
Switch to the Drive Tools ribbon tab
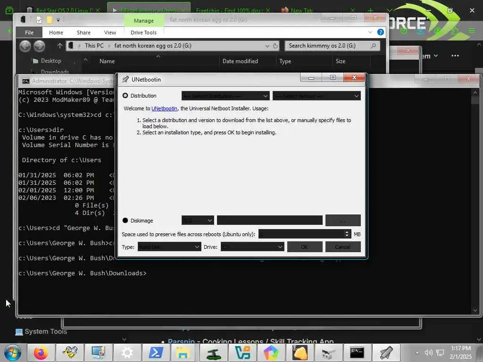(x=143, y=33)
